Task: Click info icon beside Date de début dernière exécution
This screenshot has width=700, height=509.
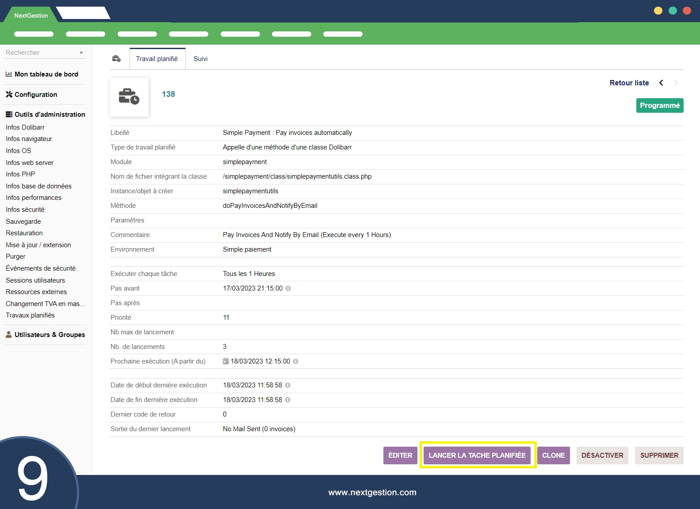Action: coord(288,385)
